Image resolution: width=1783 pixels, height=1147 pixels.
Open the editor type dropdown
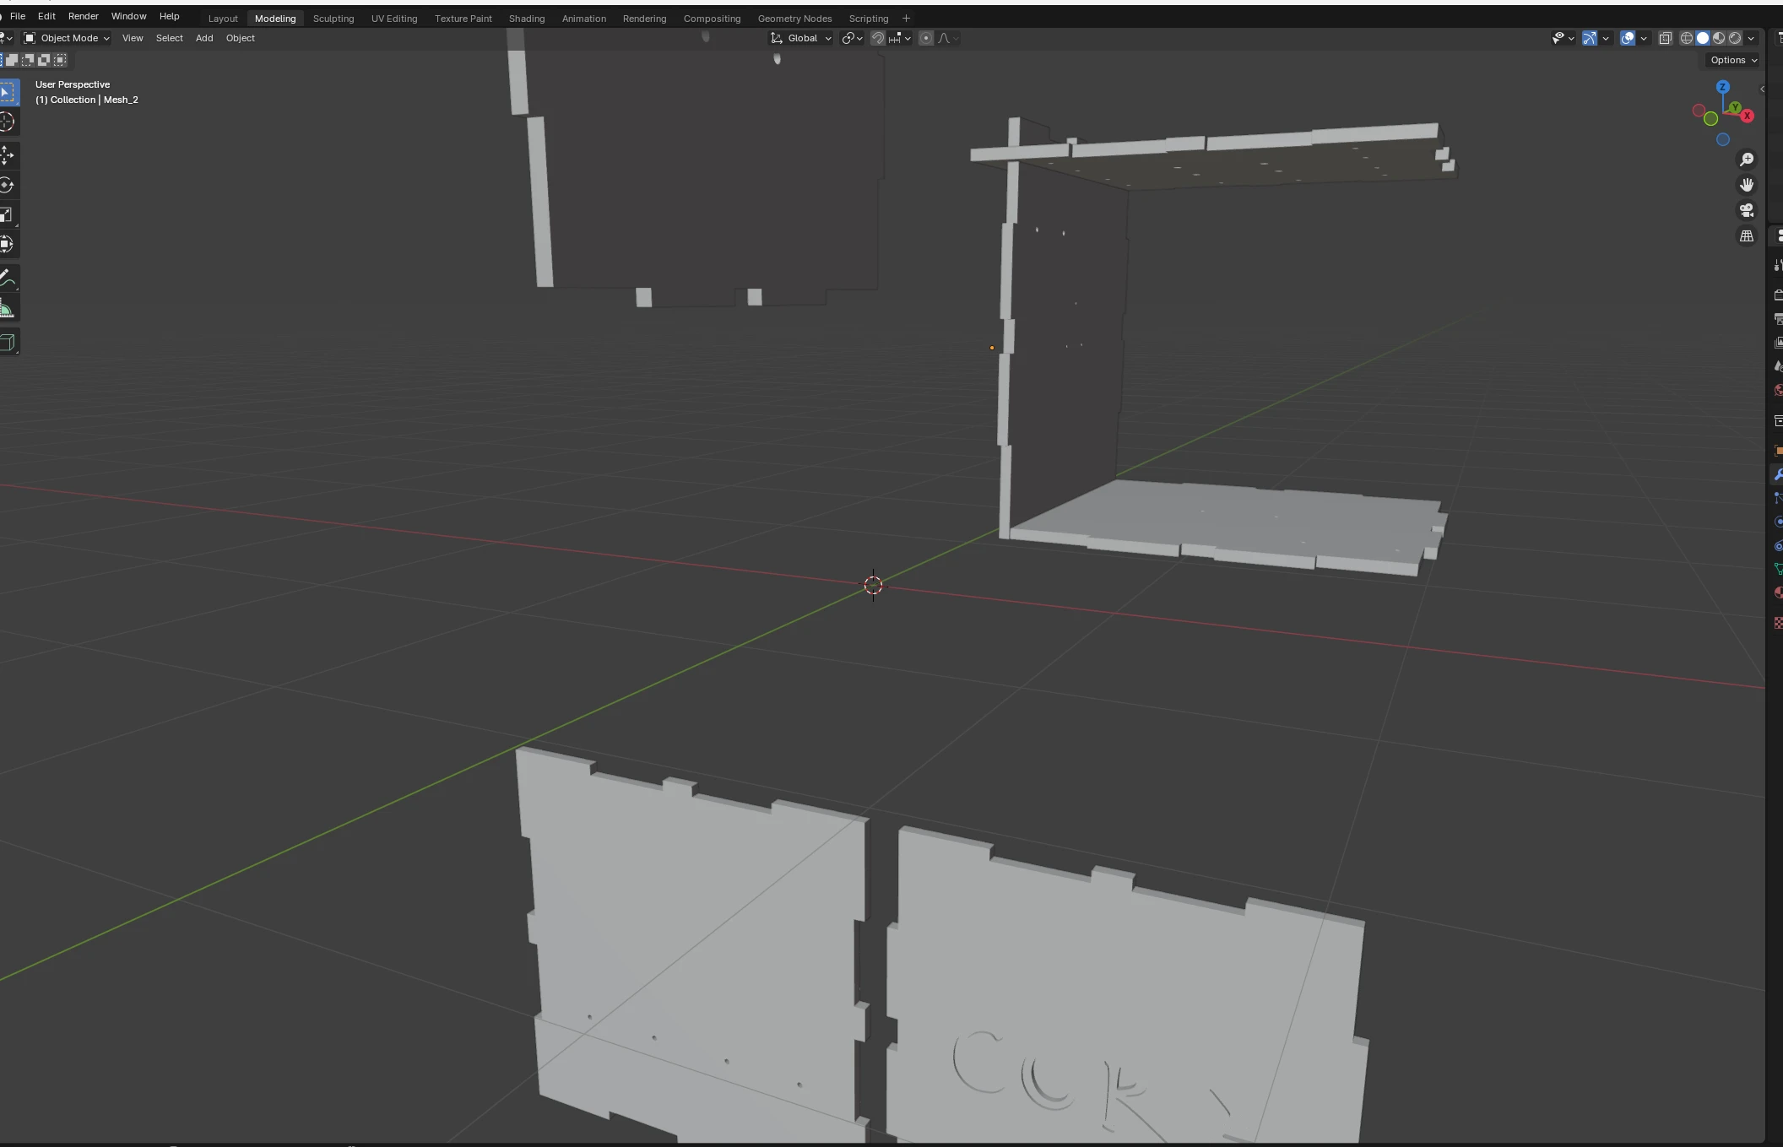point(7,38)
